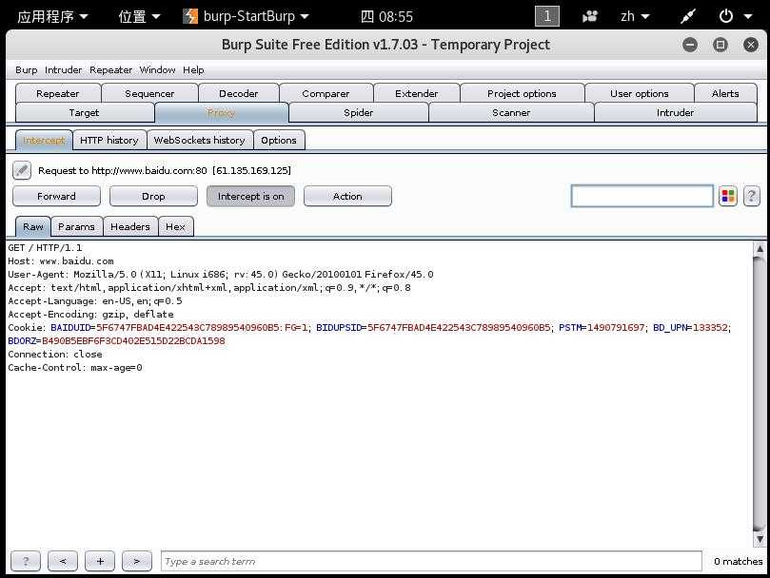Screen dimensions: 770x578
Task: Open the Help menu
Action: click(193, 69)
